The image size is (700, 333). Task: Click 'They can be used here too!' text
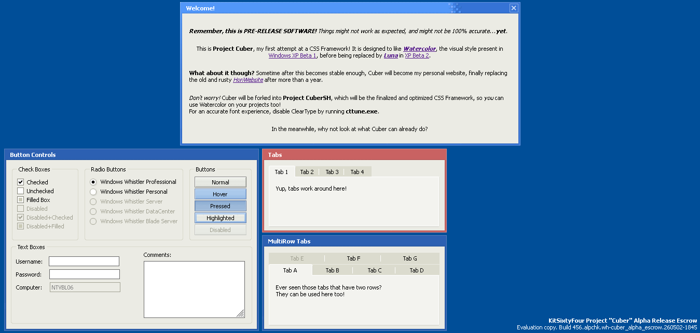click(x=310, y=294)
